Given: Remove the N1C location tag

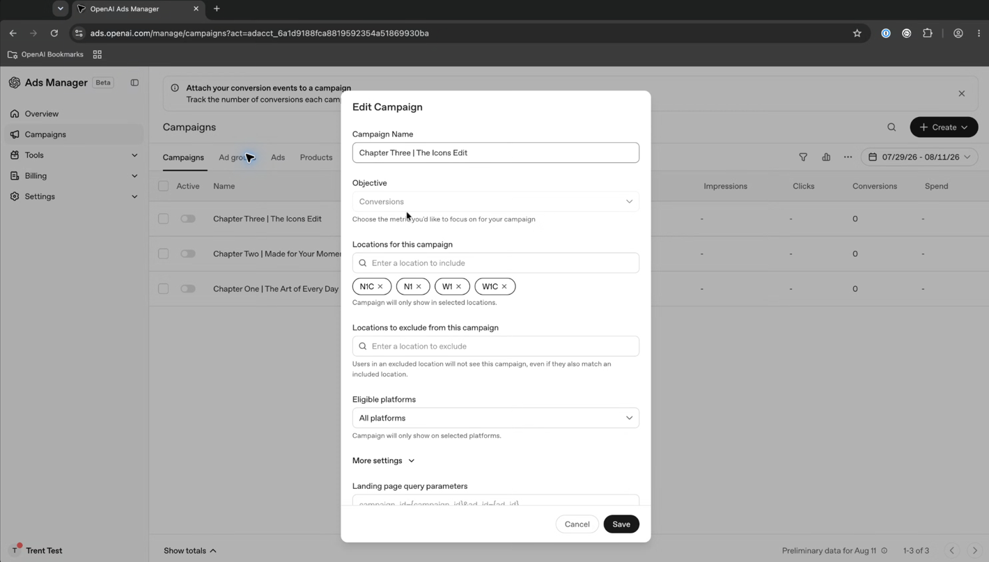Looking at the screenshot, I should (380, 287).
